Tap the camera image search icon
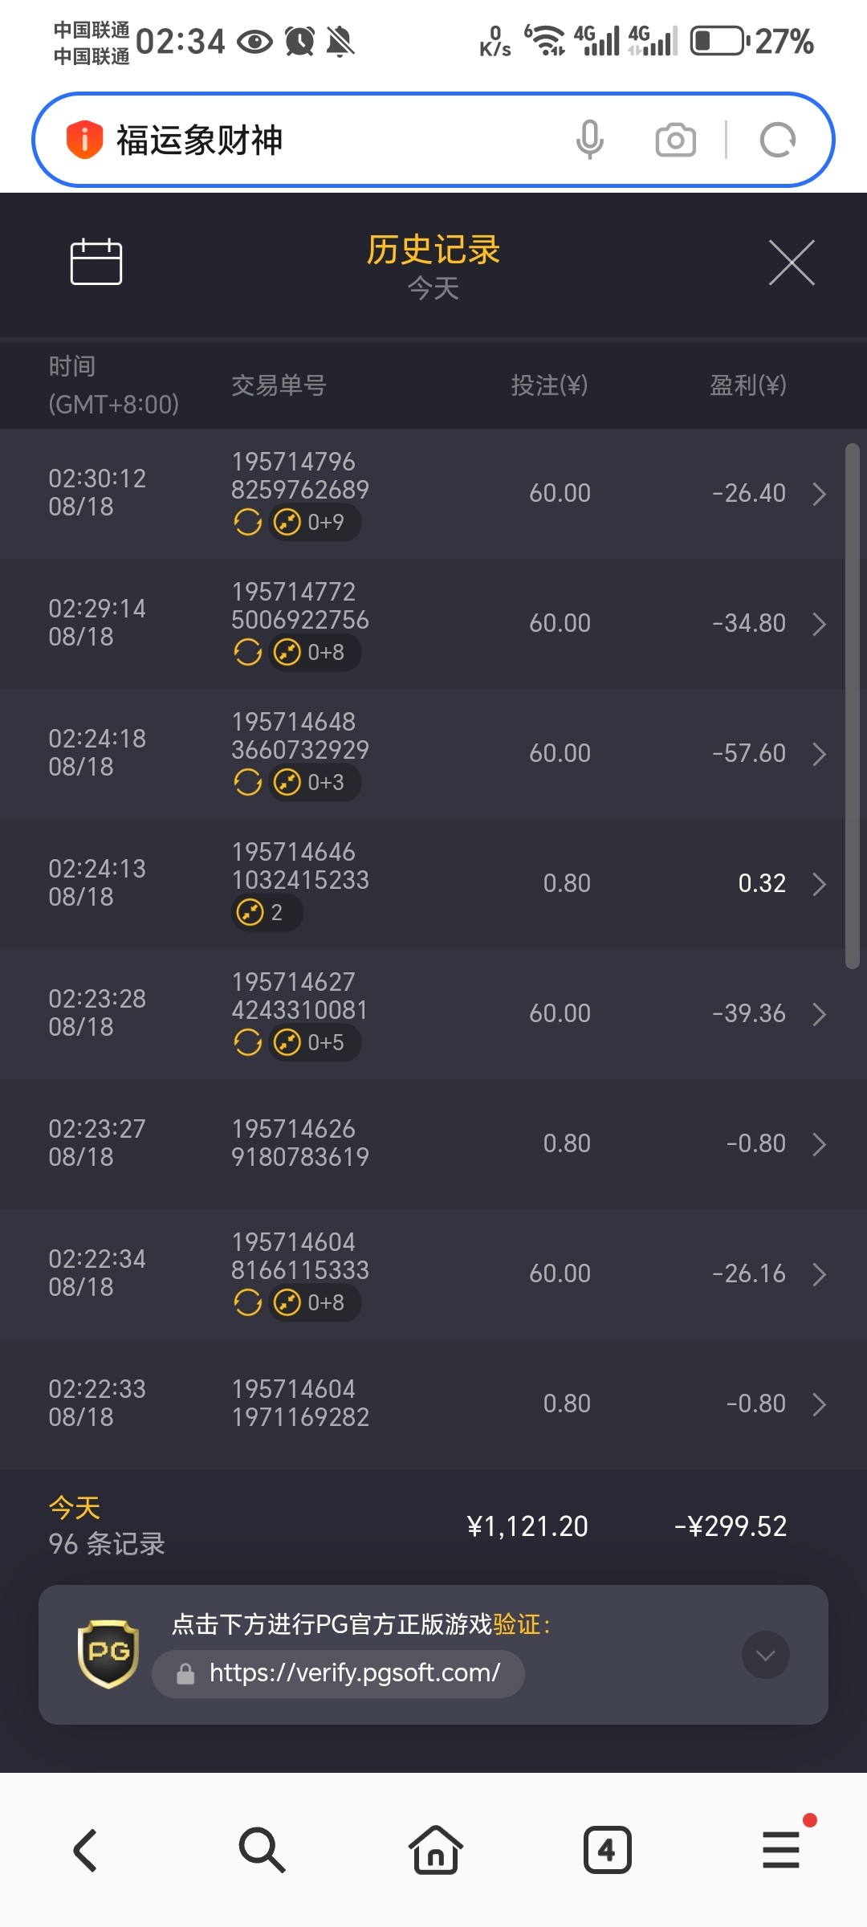The image size is (867, 1927). coord(675,140)
